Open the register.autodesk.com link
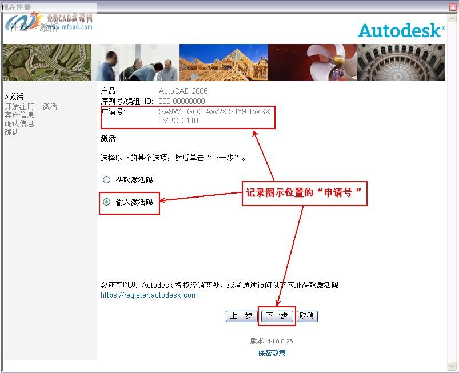459x373 pixels. point(149,295)
